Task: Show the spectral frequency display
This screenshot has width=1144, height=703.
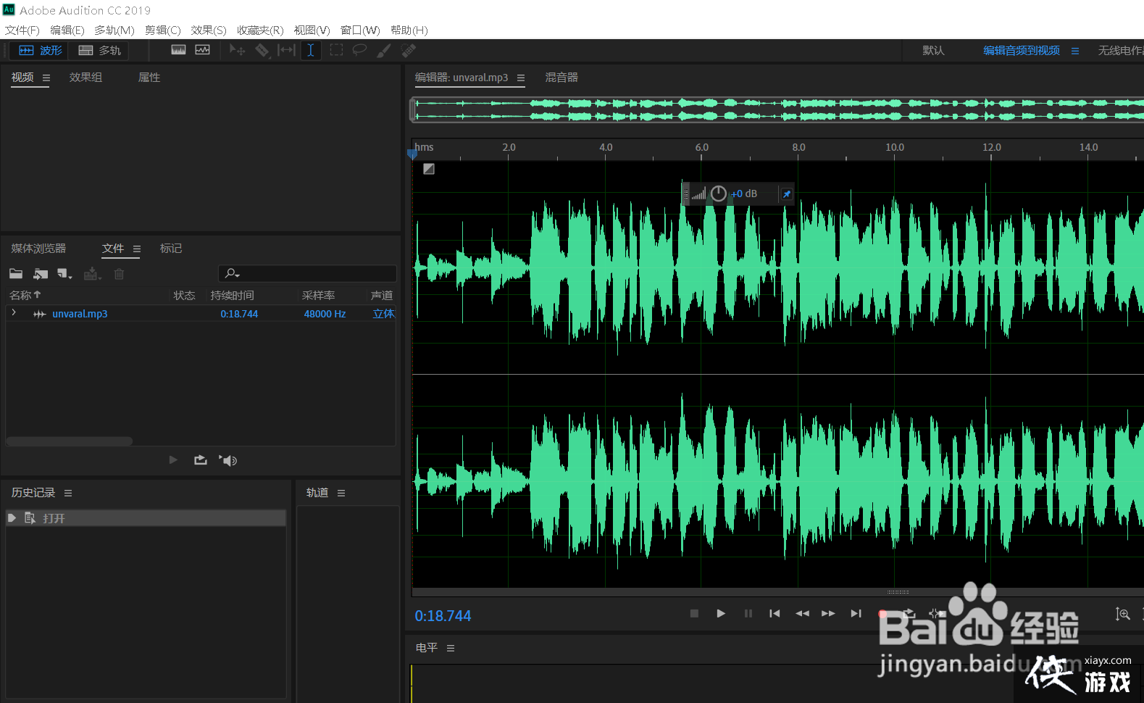Action: tap(178, 50)
